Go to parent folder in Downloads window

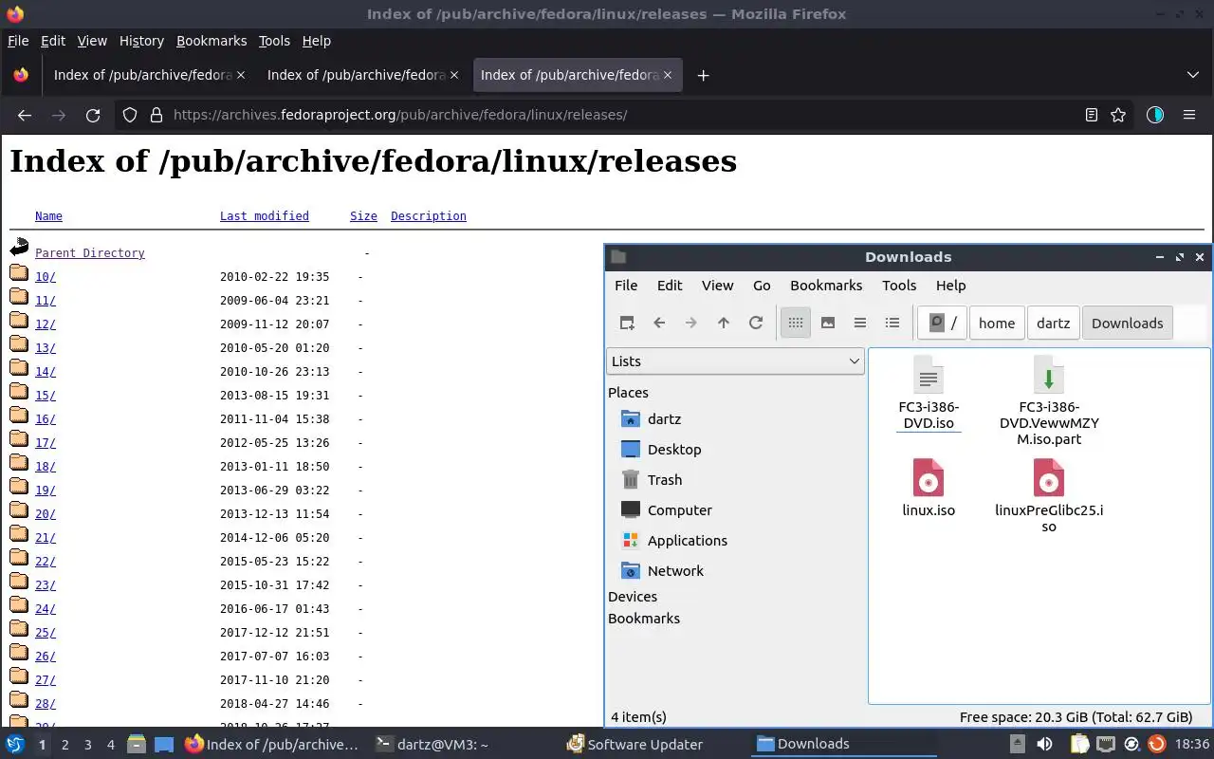724,323
